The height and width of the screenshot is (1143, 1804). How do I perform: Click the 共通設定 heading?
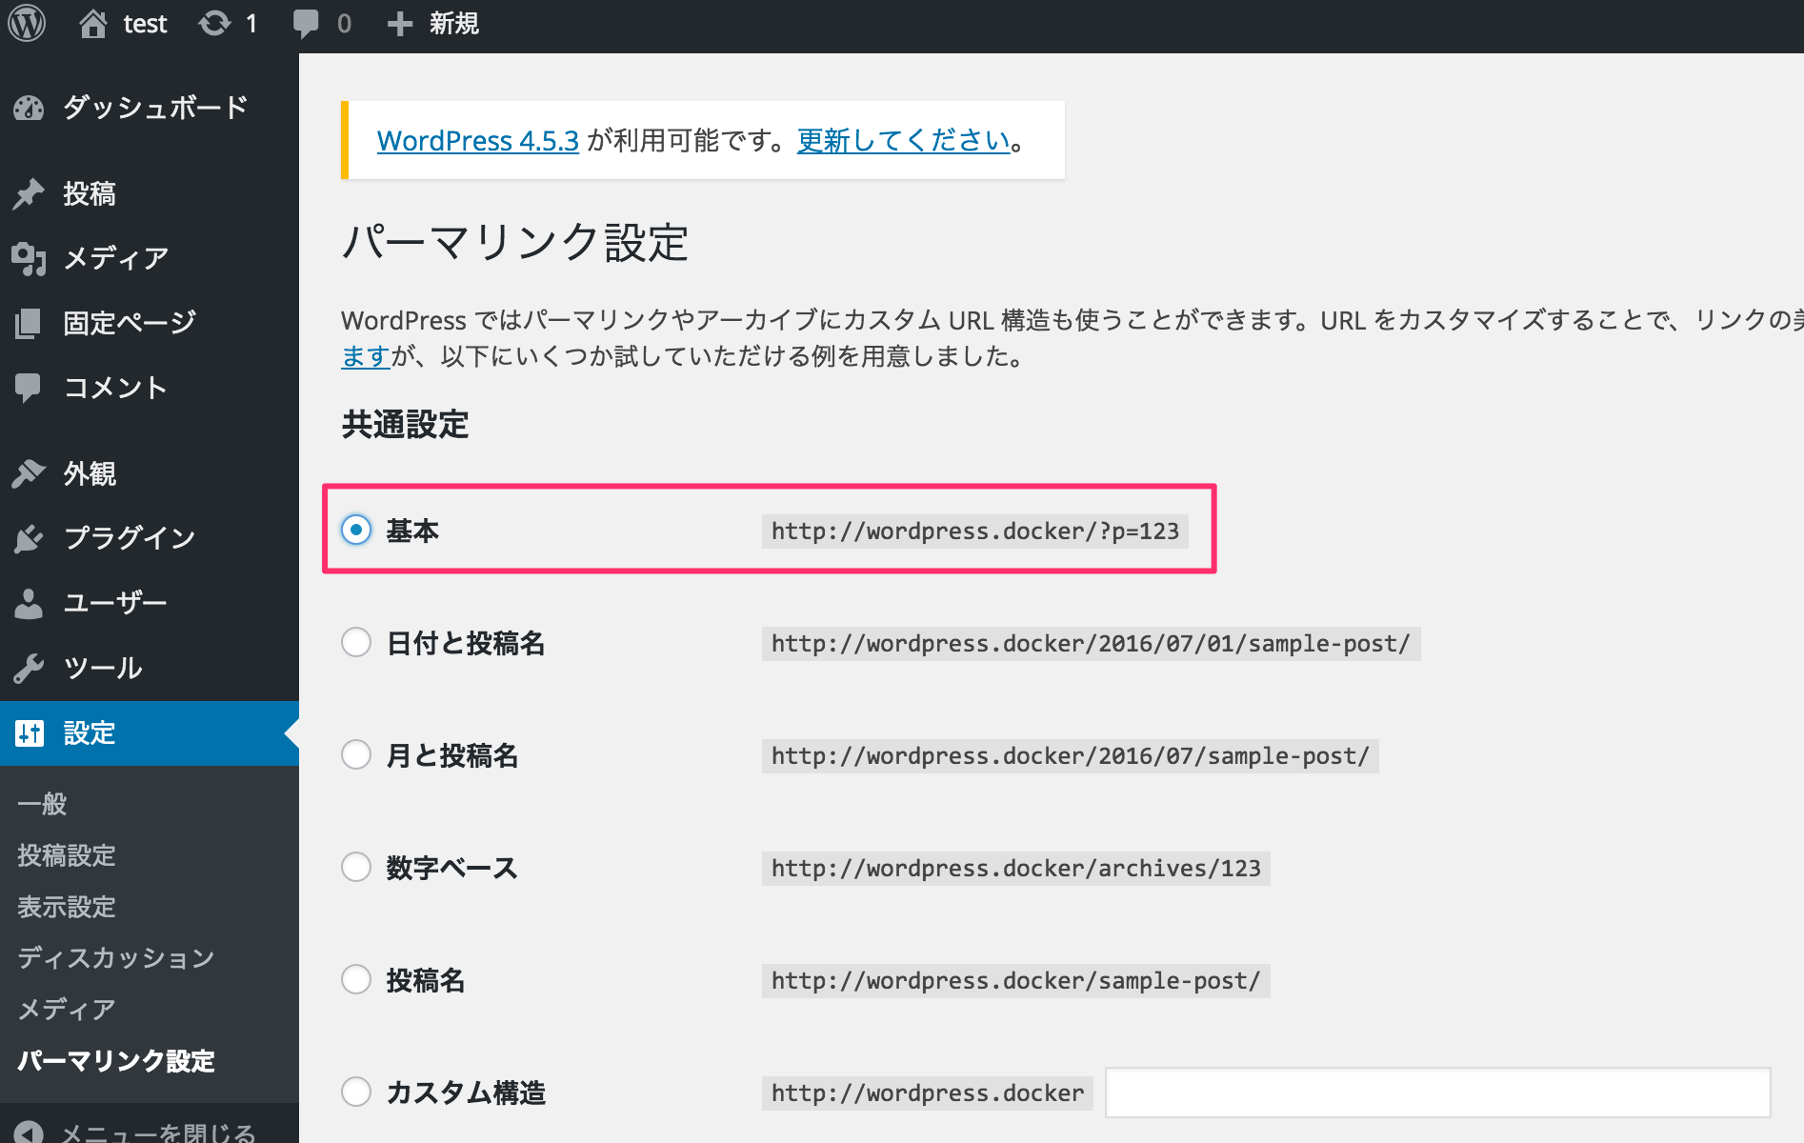[x=406, y=425]
